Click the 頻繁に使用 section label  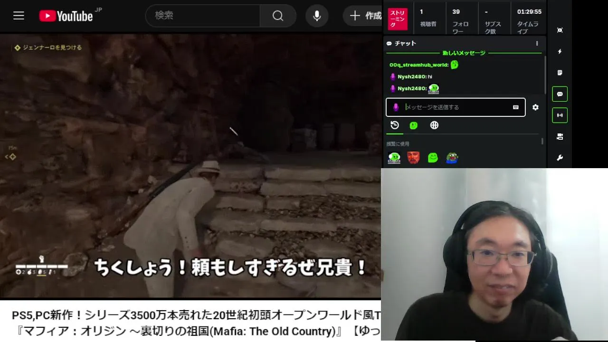[398, 144]
